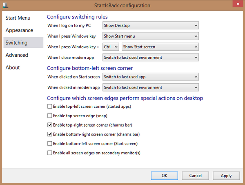Screen dimensions: 245x185
Task: Click the 'StartIsBack configuration' window title
Action: [x=122, y=5]
